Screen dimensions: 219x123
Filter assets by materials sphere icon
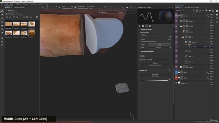7,17
